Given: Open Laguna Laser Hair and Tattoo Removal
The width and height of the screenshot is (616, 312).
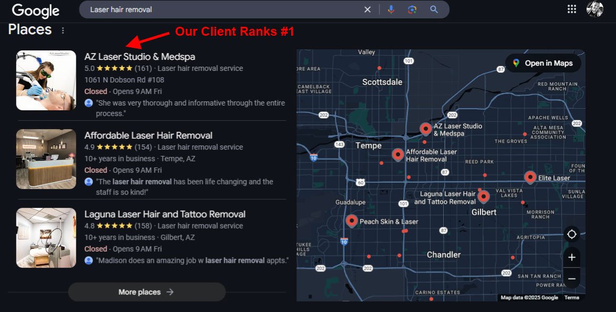Looking at the screenshot, I should coord(165,214).
